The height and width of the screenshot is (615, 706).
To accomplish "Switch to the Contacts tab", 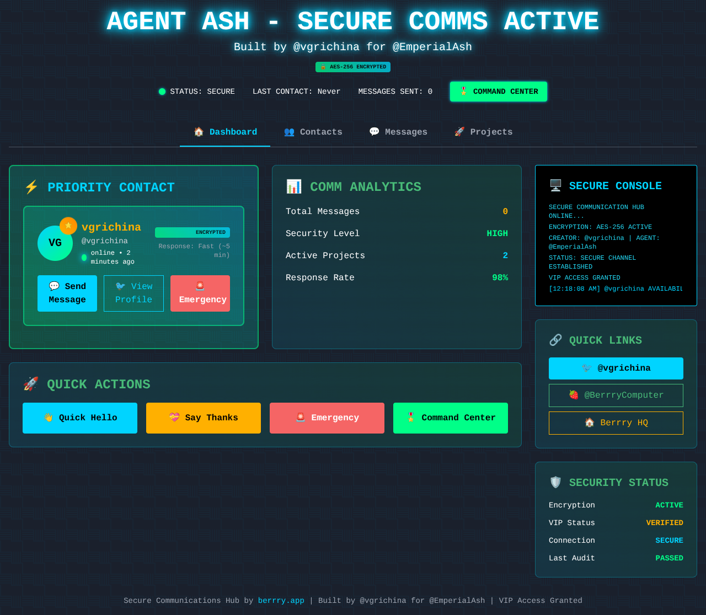I will (x=313, y=131).
